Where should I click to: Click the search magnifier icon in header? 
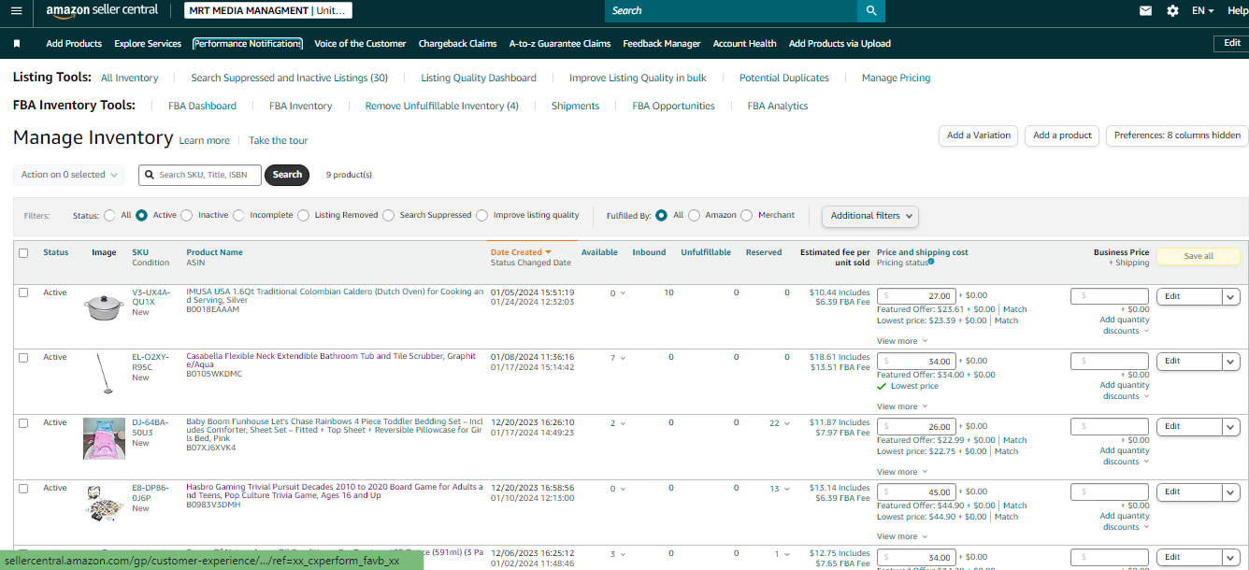(870, 10)
